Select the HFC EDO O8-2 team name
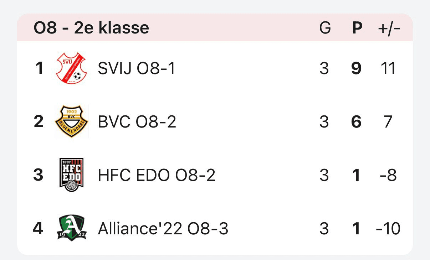Viewport: 430px width, 260px height. tap(157, 175)
